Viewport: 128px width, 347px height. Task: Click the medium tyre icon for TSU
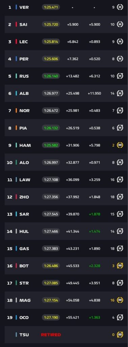[120, 334]
